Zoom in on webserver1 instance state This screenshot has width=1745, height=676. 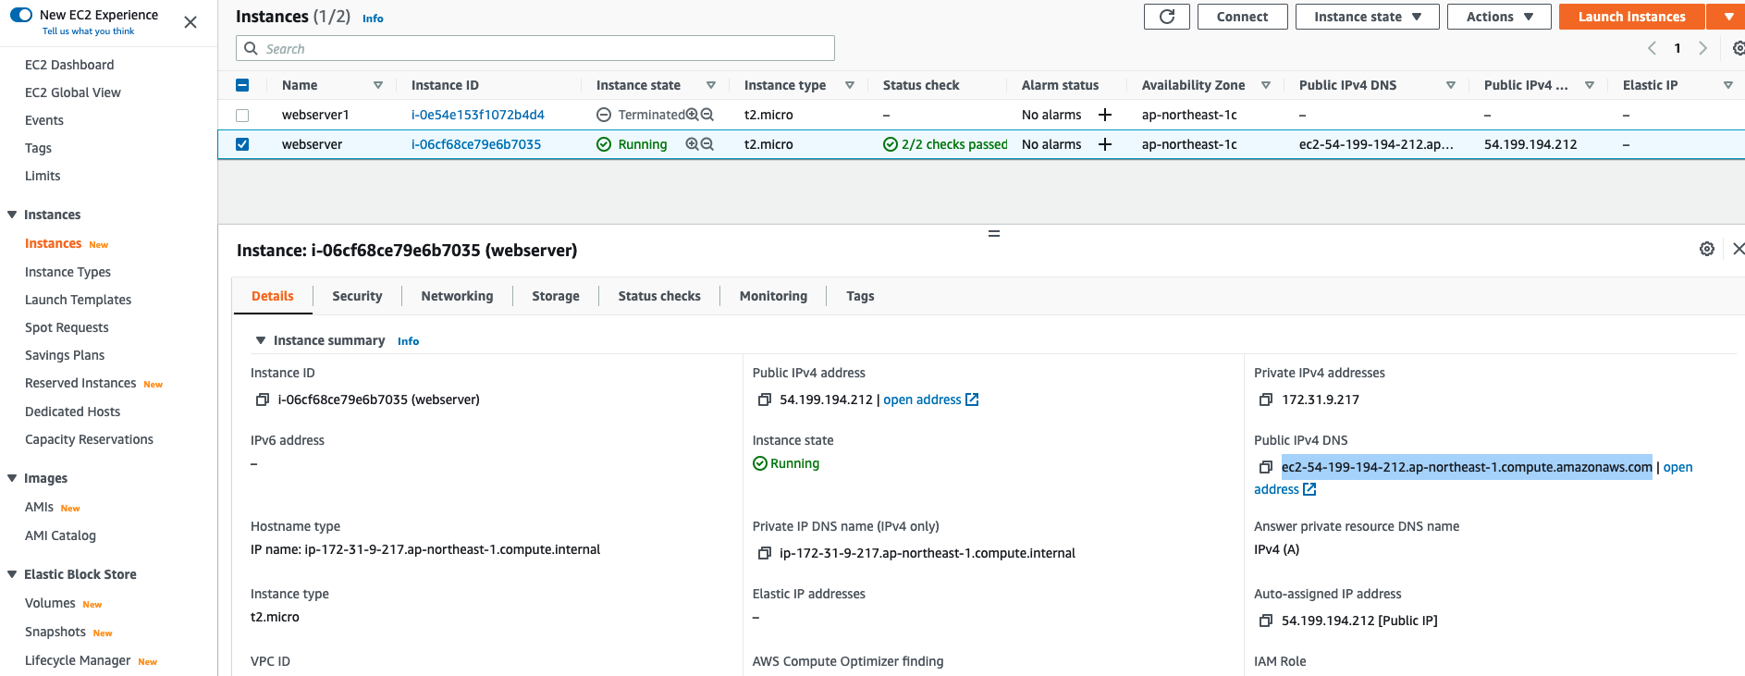692,115
